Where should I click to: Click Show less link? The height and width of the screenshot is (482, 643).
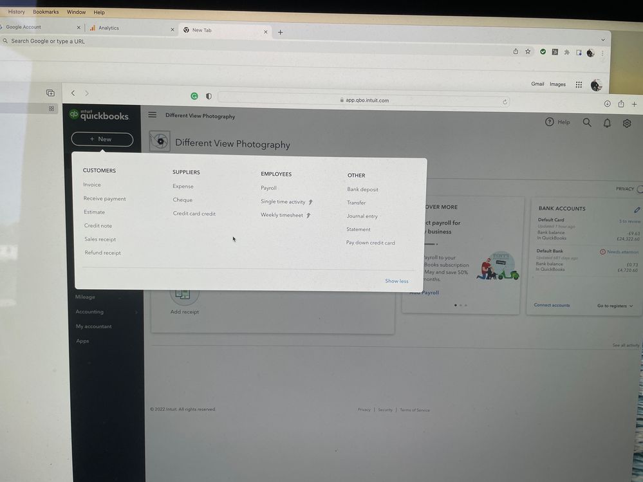[396, 281]
